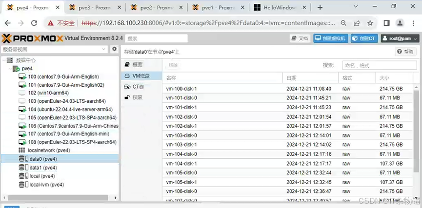
Task: Select the local-lvm (pve4) storage
Action: [x=46, y=185]
